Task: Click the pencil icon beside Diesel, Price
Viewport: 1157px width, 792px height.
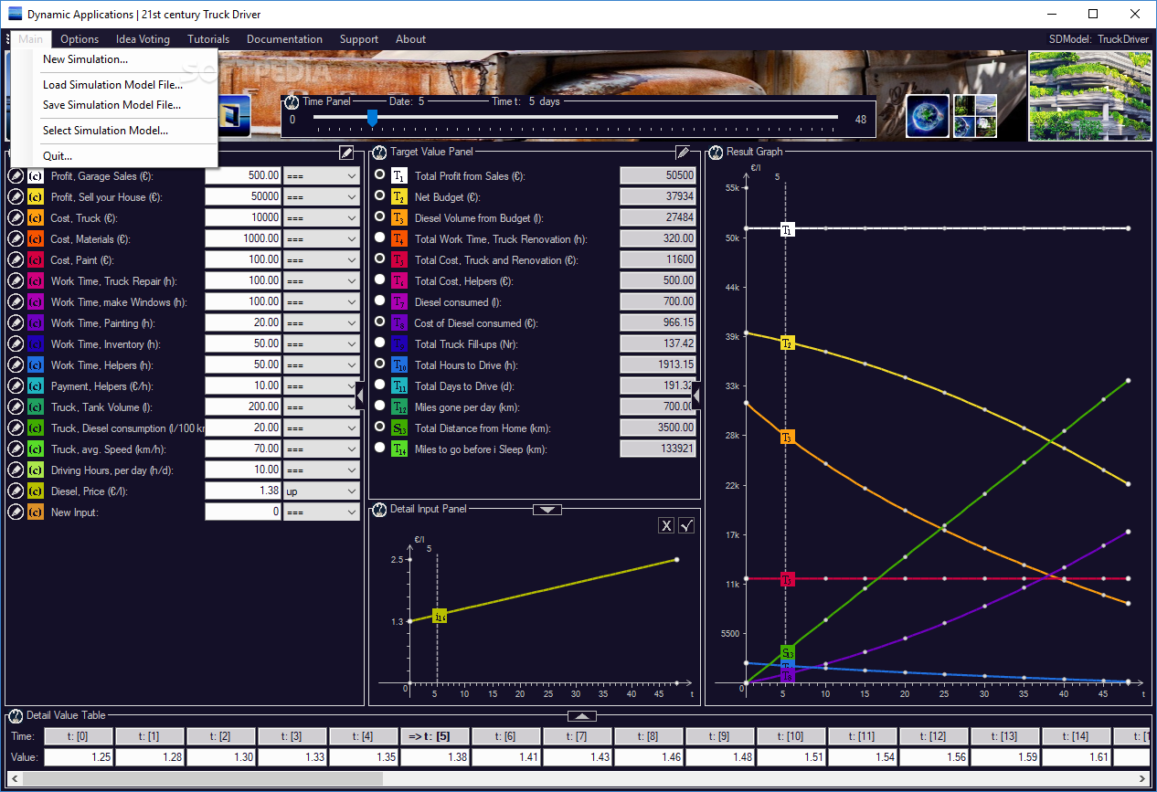Action: (16, 491)
